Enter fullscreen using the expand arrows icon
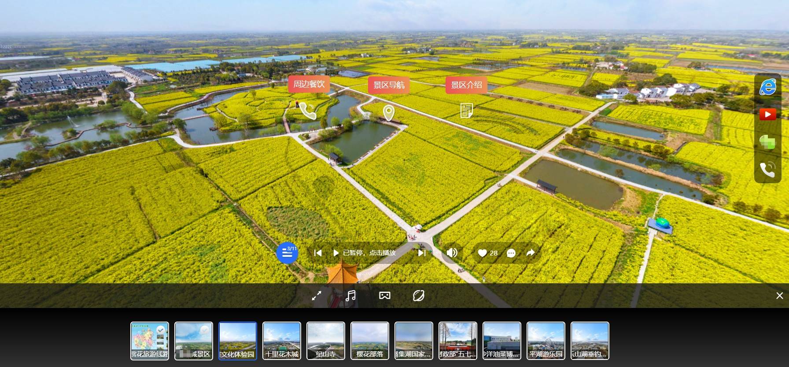The height and width of the screenshot is (367, 789). 317,296
